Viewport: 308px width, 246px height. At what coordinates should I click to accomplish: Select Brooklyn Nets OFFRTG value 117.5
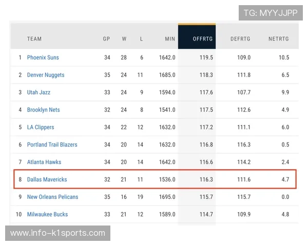(206, 110)
